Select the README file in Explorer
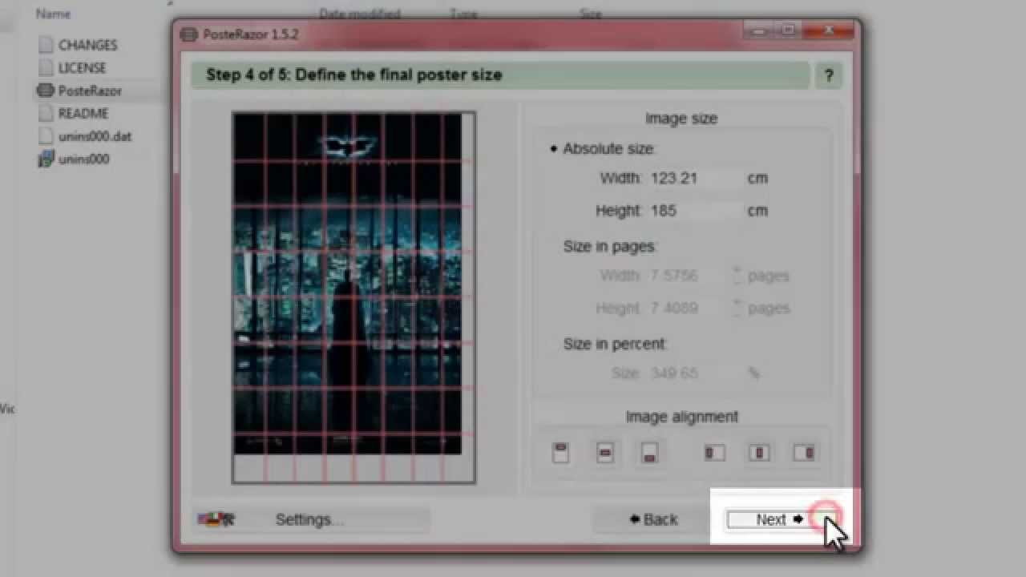 (x=74, y=114)
